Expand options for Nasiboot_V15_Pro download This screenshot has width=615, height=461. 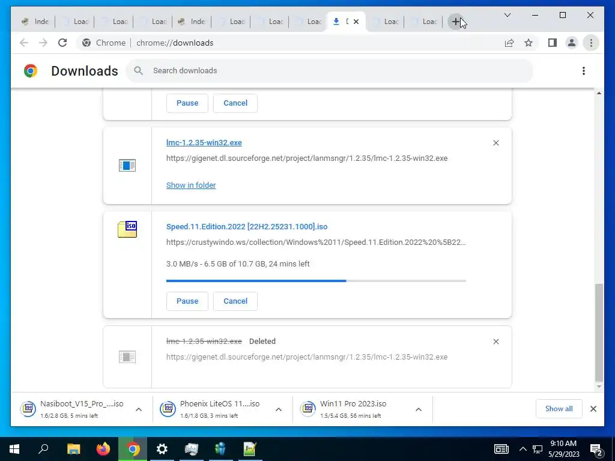click(139, 409)
